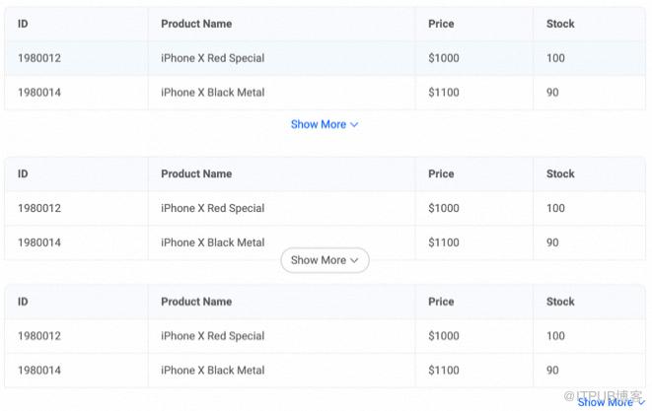Screen dimensions: 652x411
Task: Click $1100 price cell in second table
Action: [x=444, y=242]
